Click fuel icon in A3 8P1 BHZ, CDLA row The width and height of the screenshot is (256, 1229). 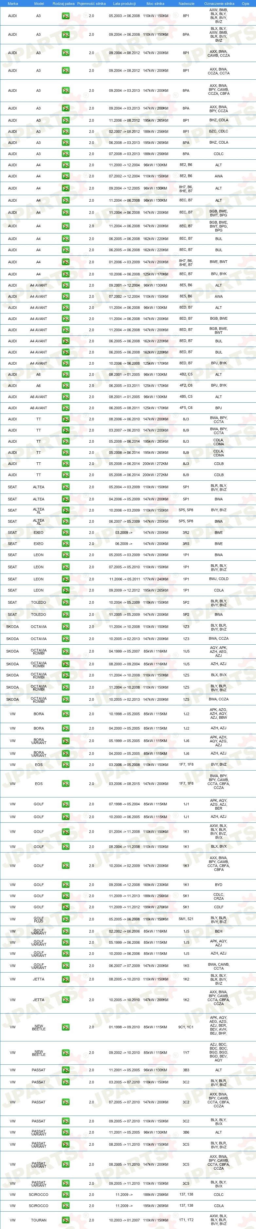pos(65,120)
